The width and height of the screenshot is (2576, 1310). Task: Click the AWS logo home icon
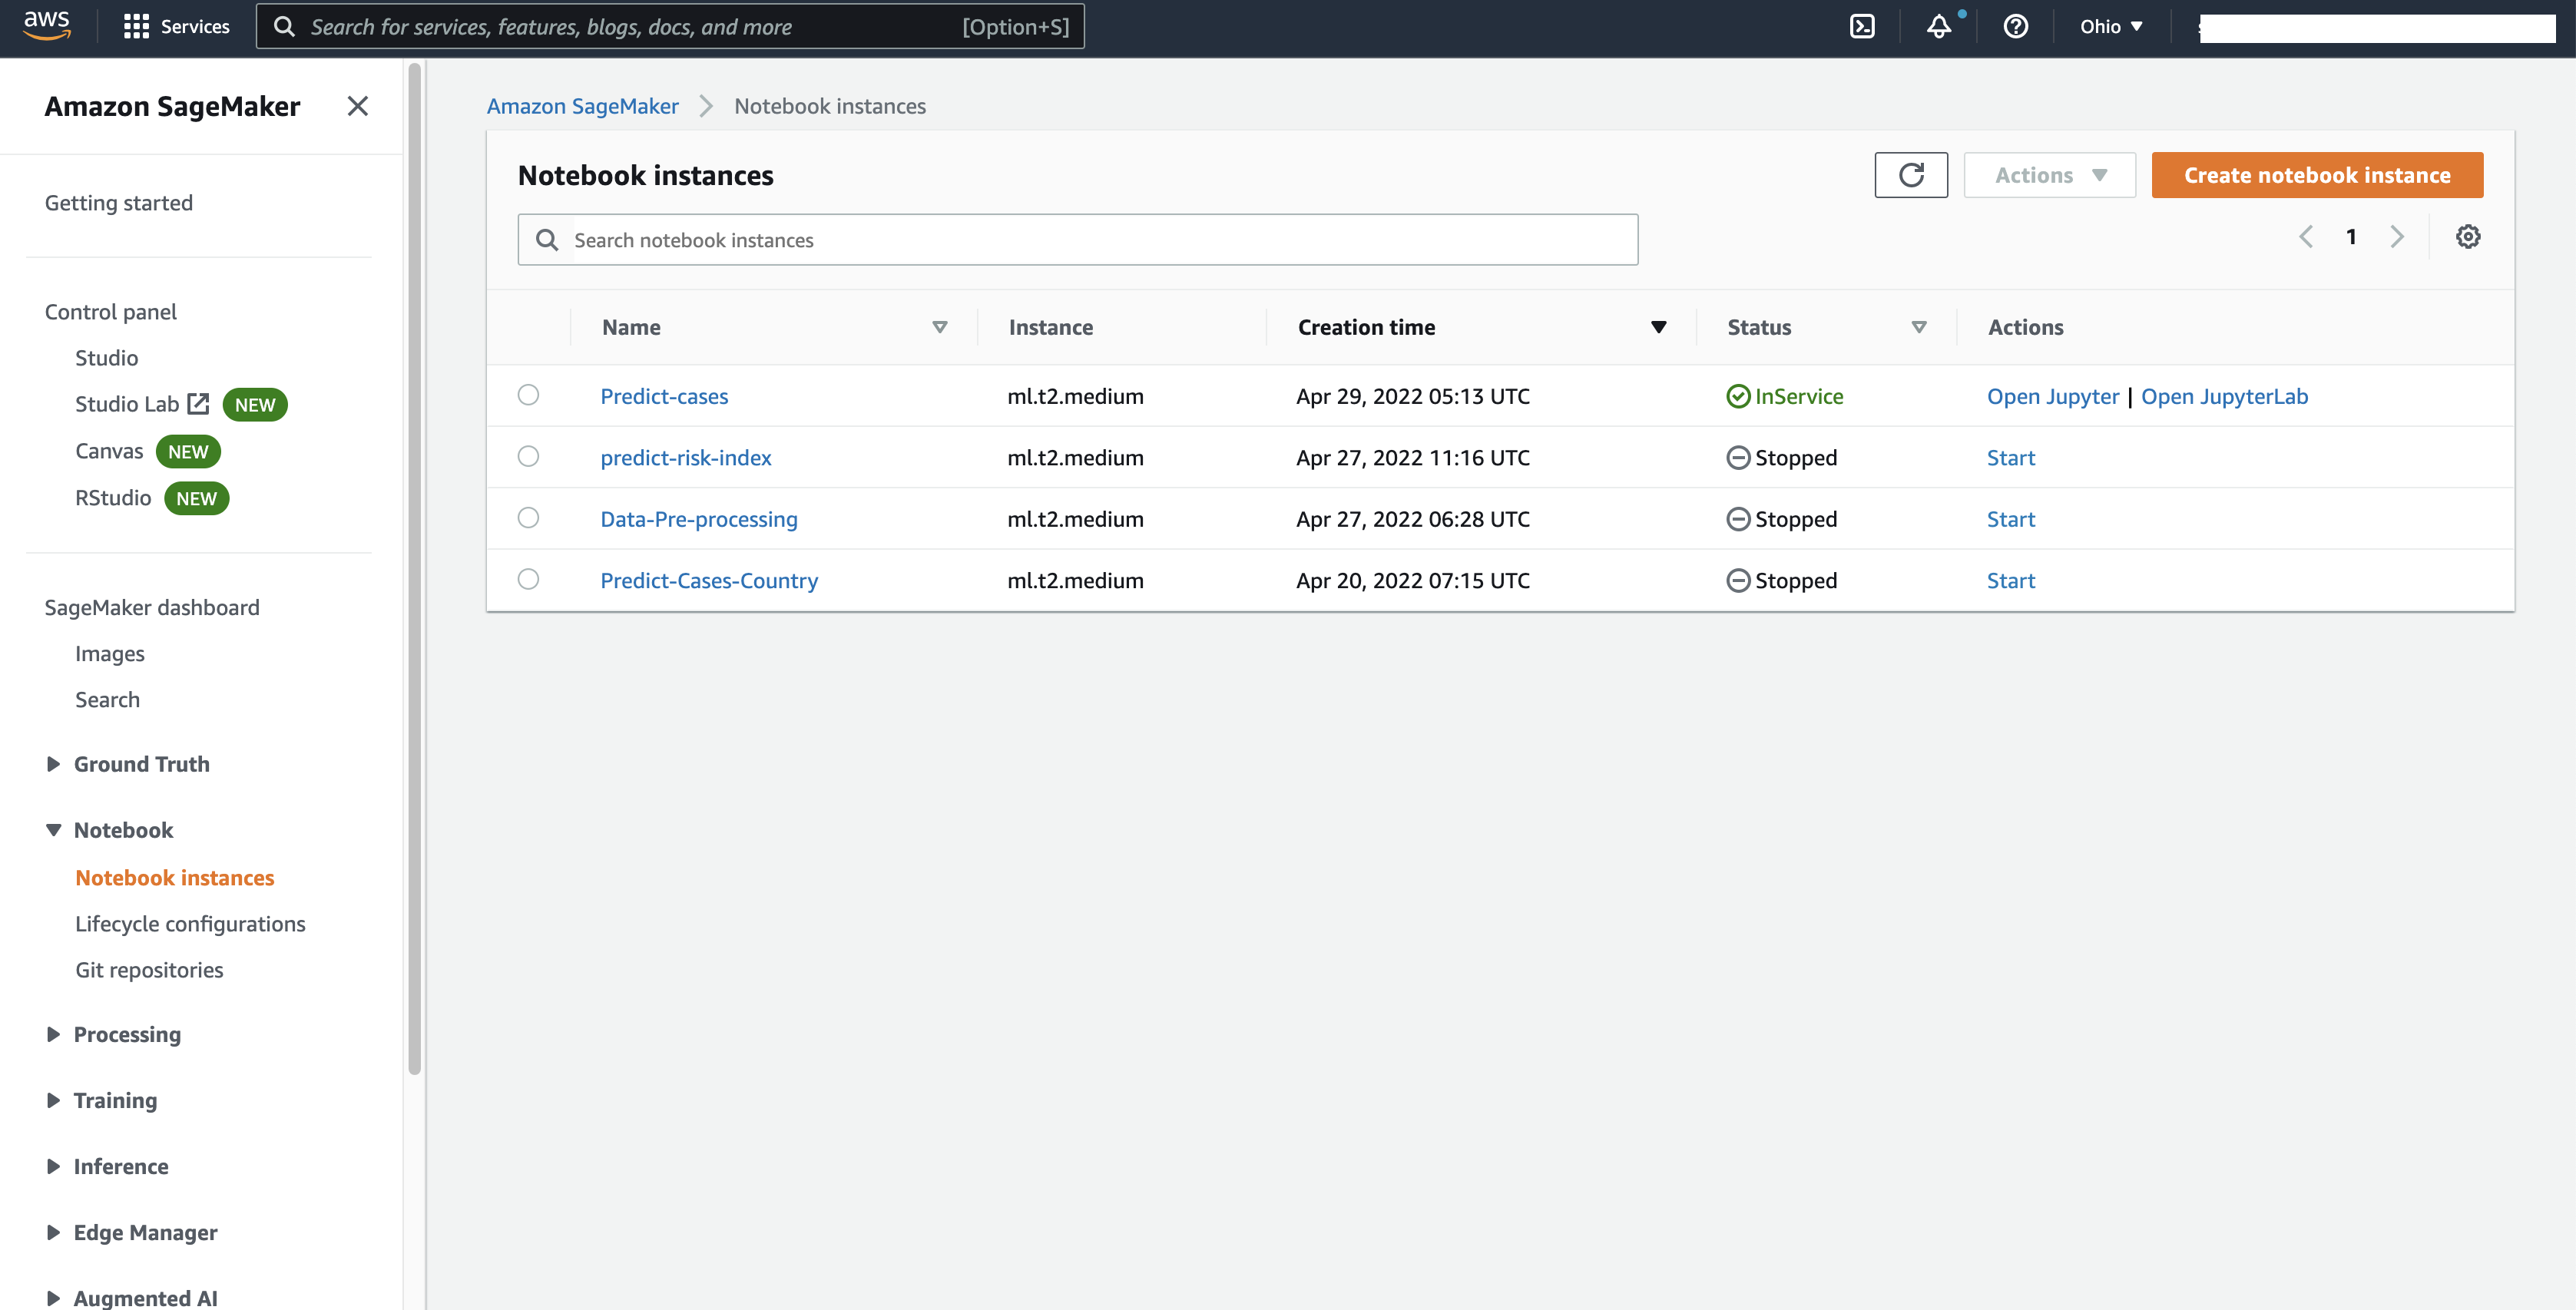click(x=47, y=25)
